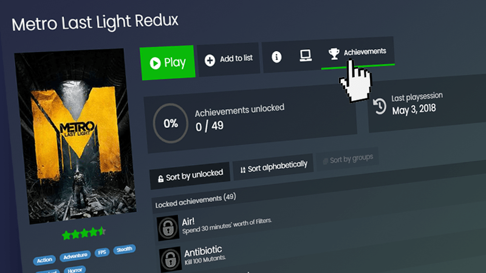Toggle Sort by unlocked
This screenshot has height=273, width=486.
(x=190, y=175)
